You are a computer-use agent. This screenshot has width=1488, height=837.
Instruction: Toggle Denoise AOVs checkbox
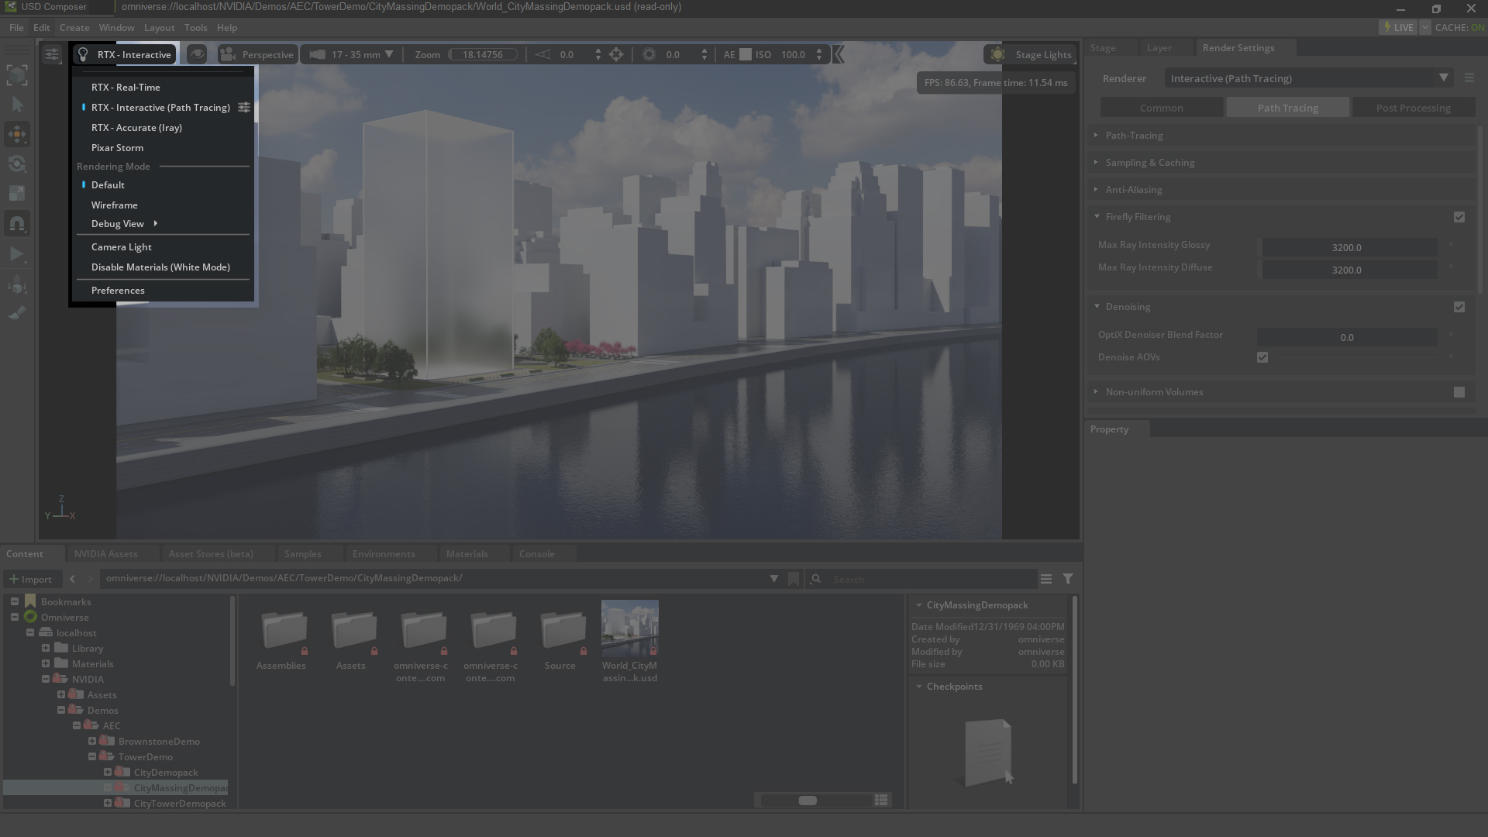[1262, 357]
